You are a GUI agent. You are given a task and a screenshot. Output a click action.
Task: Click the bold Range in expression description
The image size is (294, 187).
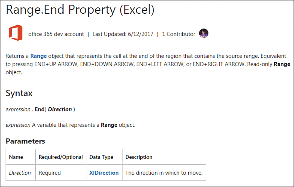109,125
